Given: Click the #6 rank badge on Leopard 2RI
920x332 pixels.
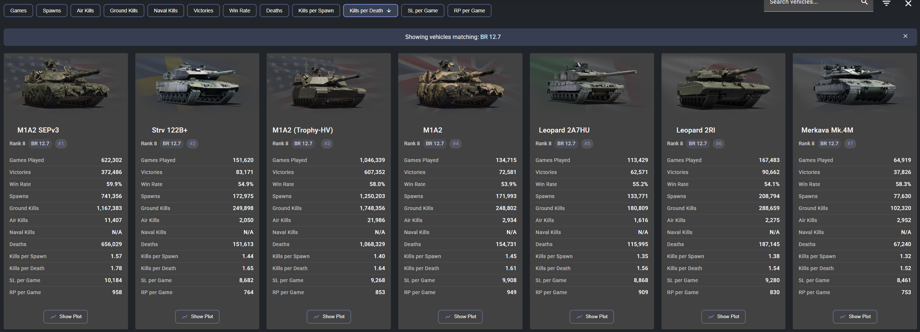Looking at the screenshot, I should [x=719, y=143].
